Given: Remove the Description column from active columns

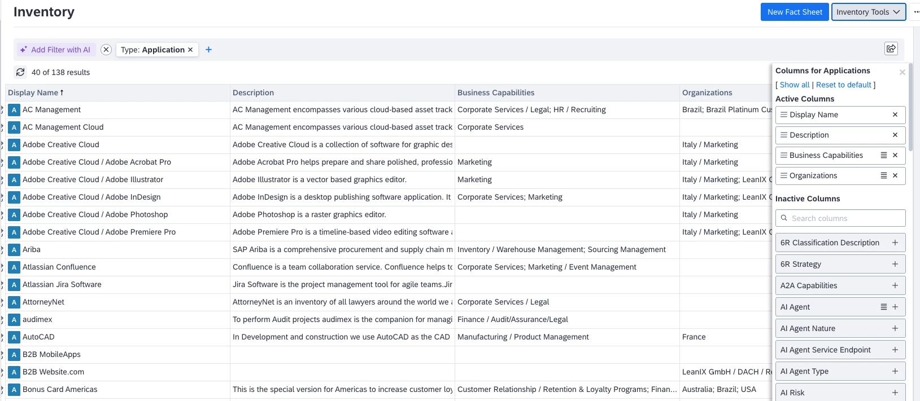Looking at the screenshot, I should [x=895, y=135].
